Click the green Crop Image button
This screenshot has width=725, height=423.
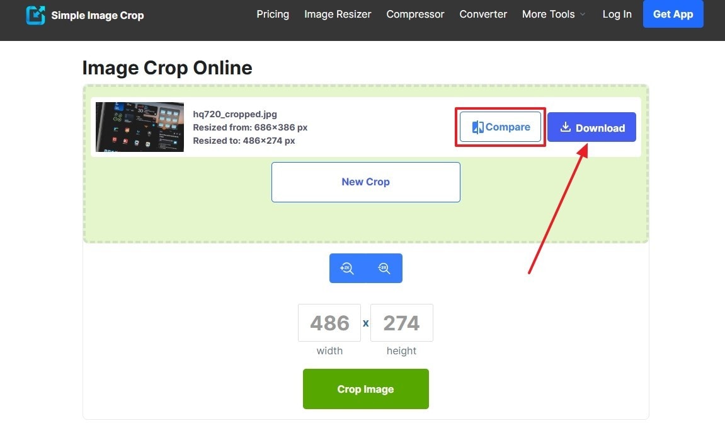(x=366, y=389)
